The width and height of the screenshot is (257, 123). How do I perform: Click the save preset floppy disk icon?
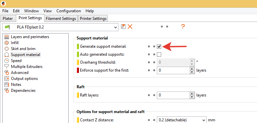[123, 27]
